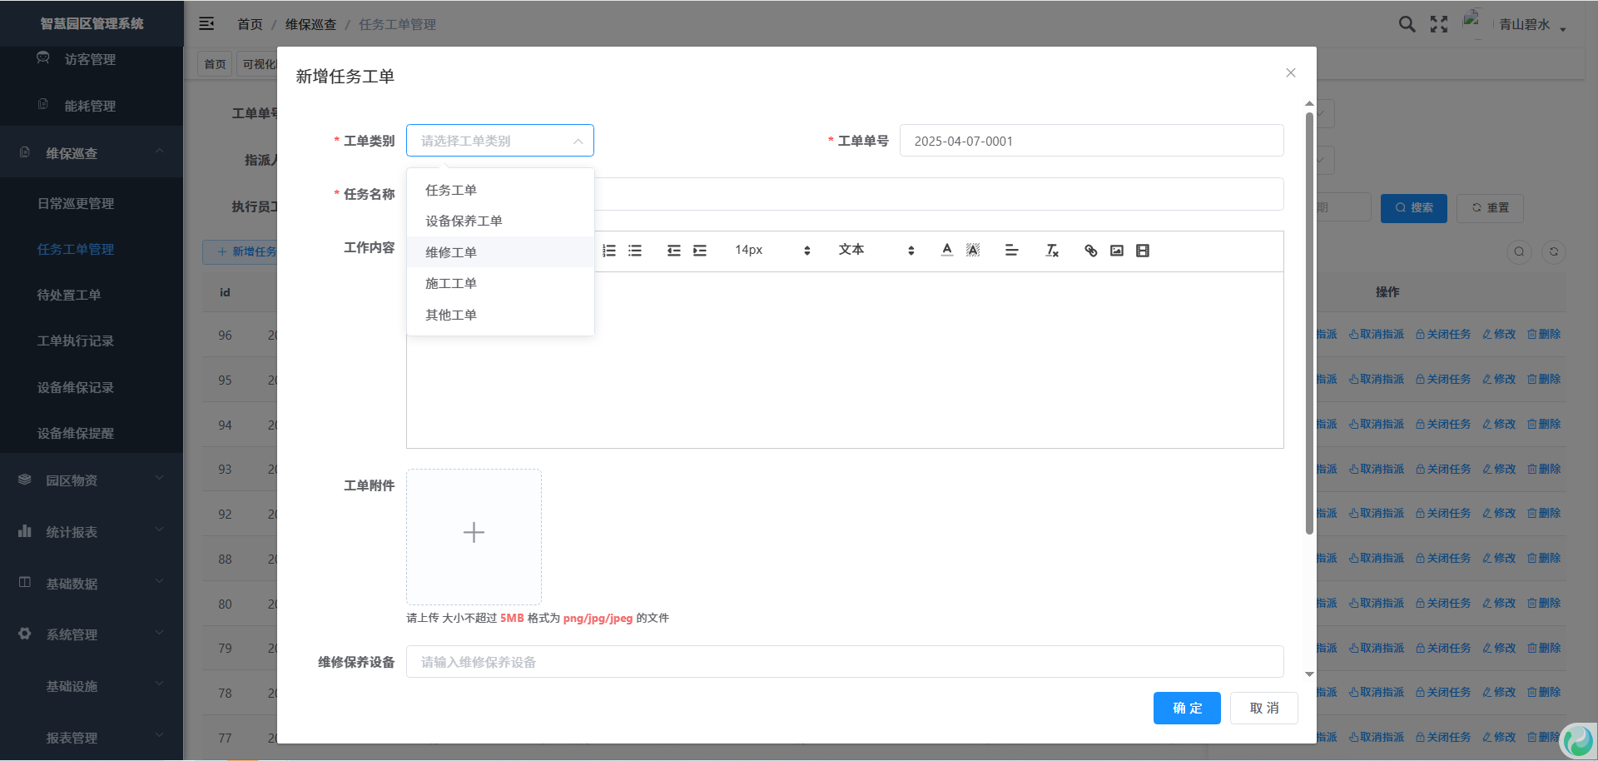Image resolution: width=1598 pixels, height=761 pixels.
Task: Select 维修工单 from the category list
Action: [451, 252]
